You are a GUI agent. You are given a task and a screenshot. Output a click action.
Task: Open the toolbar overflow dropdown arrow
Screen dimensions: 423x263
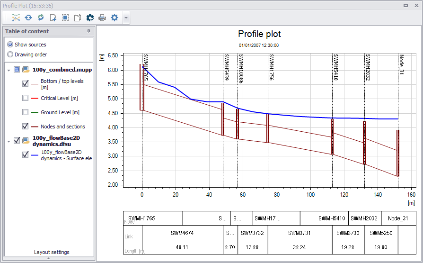[126, 18]
